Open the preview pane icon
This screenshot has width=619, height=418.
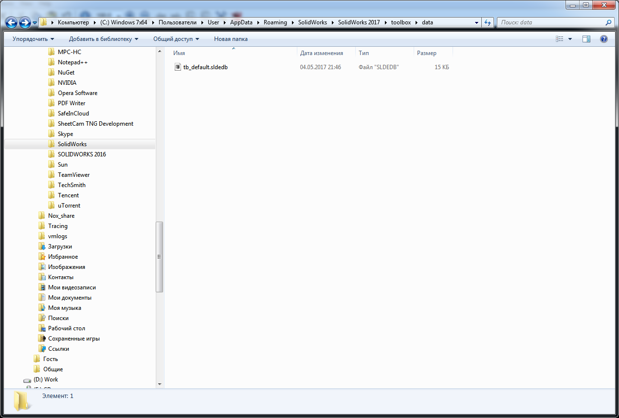coord(586,38)
